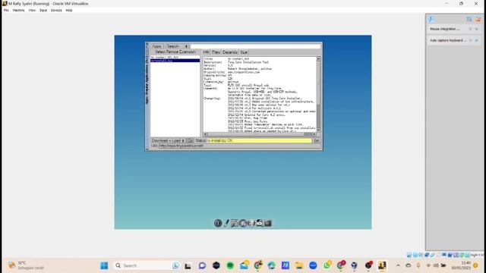This screenshot has height=273, width=486.
Task: Open the VirtualBox Machine menu
Action: coord(18,10)
